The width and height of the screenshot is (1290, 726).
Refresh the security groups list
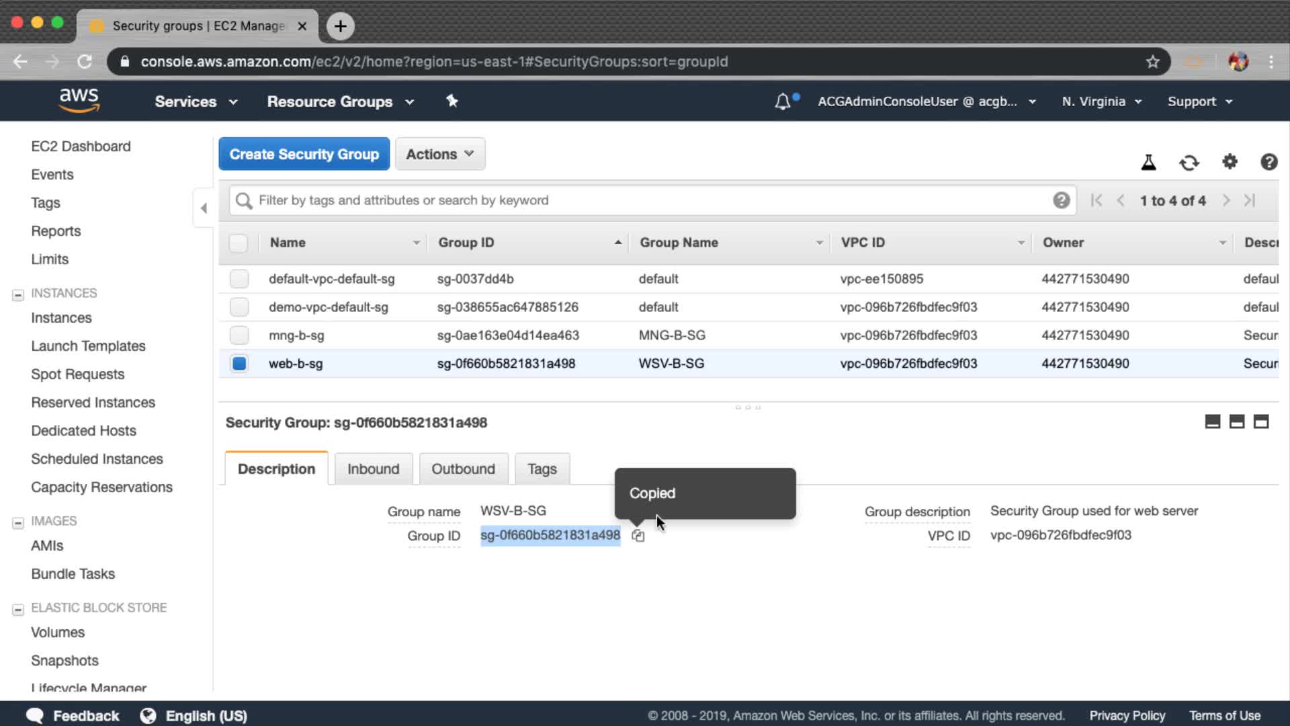(x=1189, y=162)
